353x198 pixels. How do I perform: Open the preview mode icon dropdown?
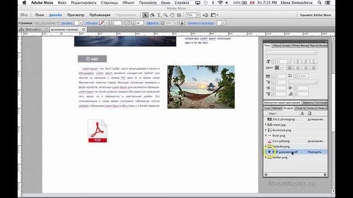[x=214, y=15]
